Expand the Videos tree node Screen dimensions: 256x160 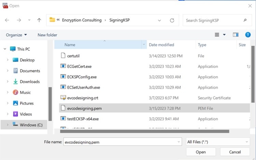pyautogui.click(x=8, y=114)
